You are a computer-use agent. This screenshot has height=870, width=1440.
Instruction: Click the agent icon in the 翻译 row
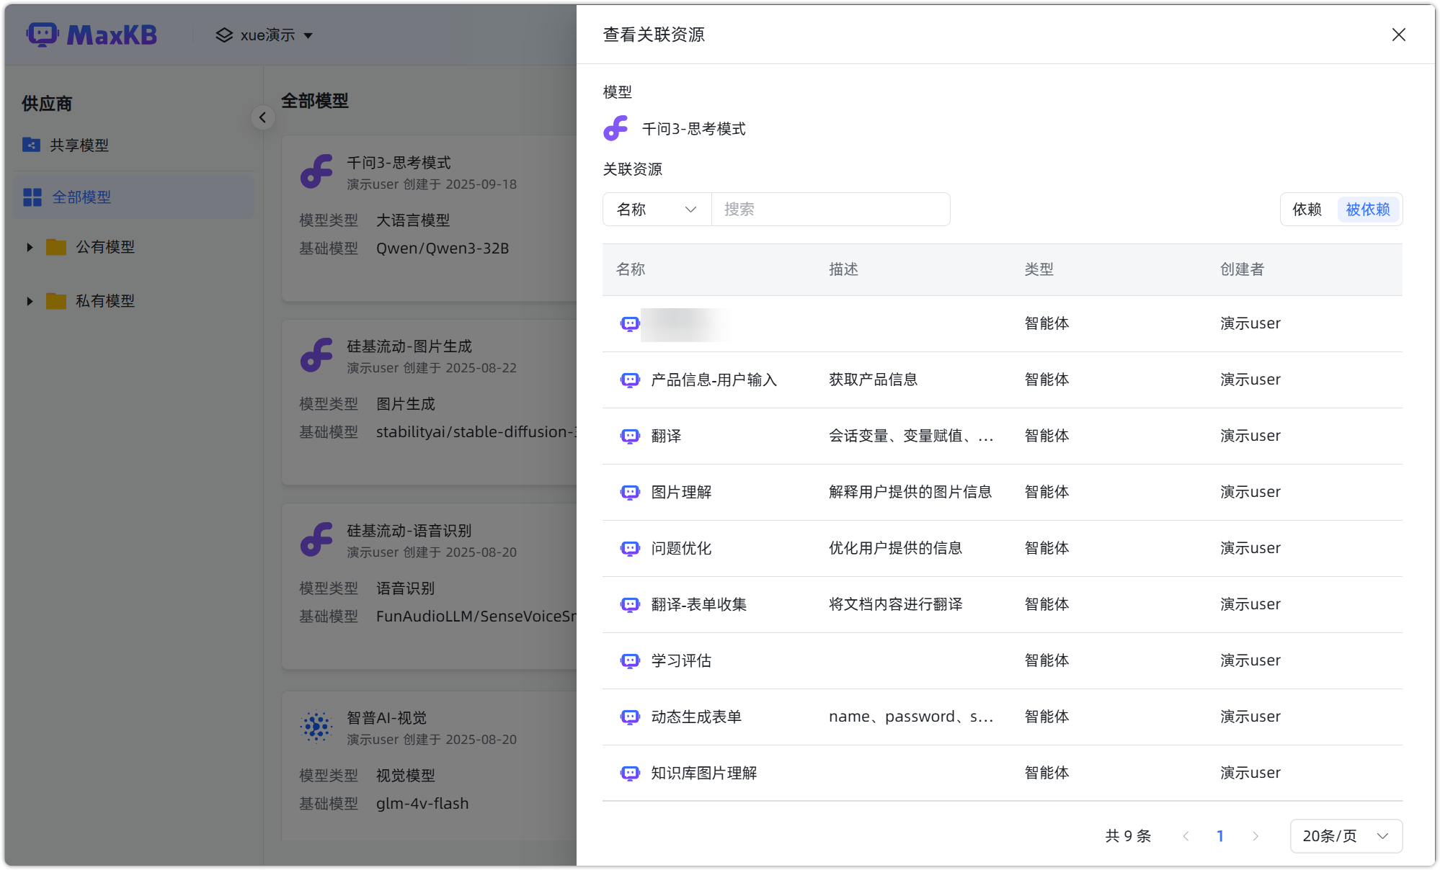click(x=630, y=436)
